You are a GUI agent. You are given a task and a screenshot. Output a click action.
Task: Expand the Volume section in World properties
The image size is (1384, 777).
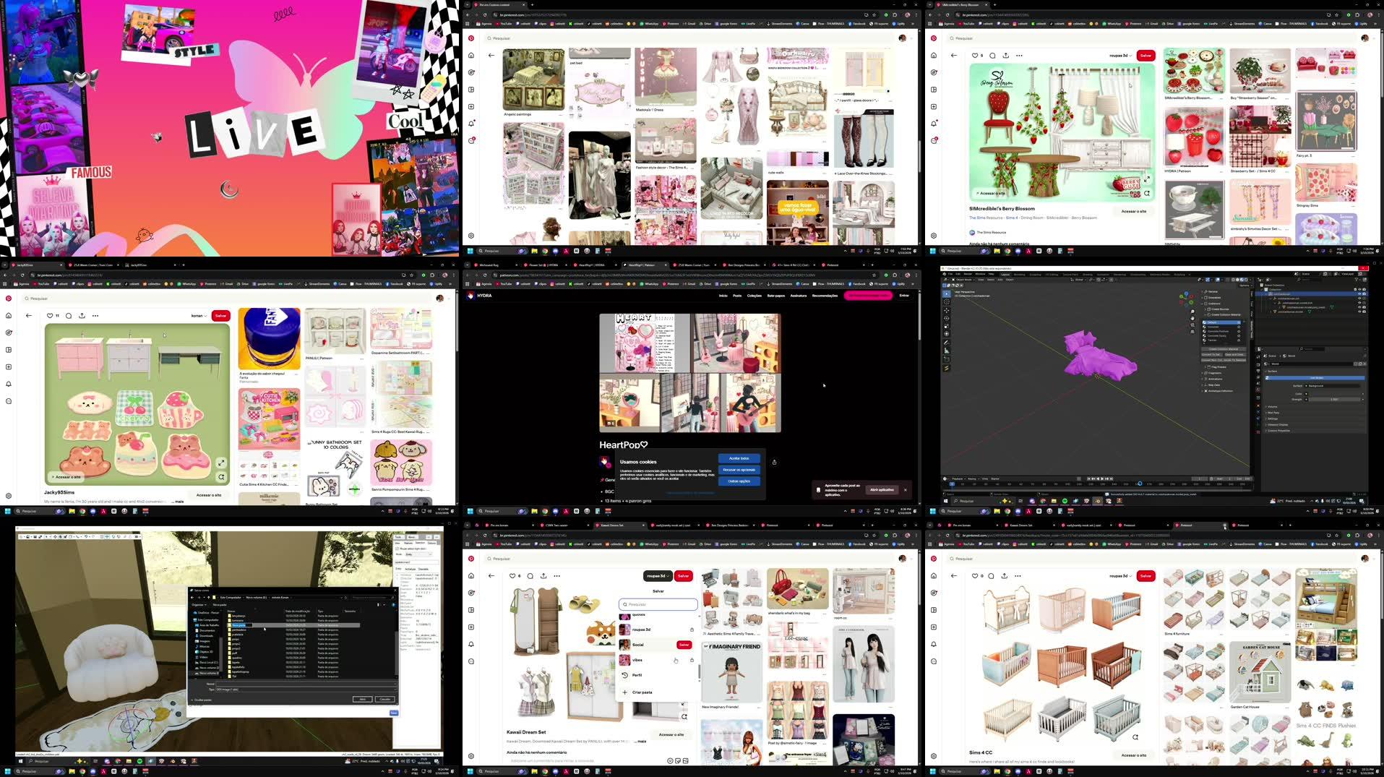pyautogui.click(x=1272, y=407)
